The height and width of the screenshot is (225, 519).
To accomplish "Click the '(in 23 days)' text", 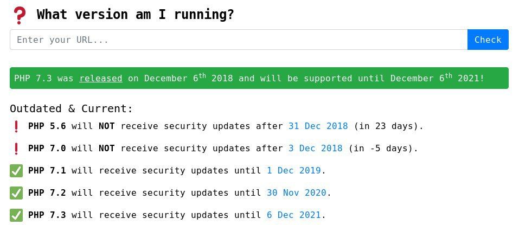I will [x=388, y=126].
